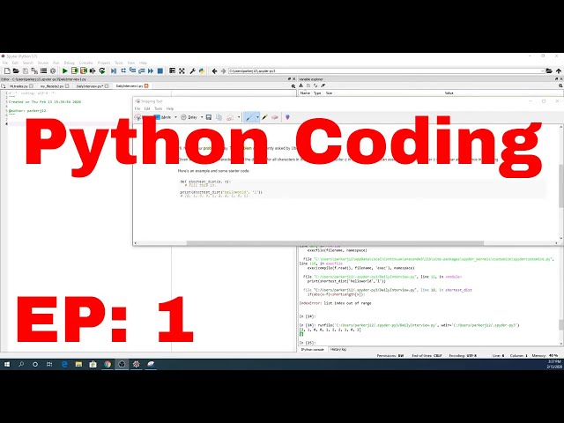
Task: Click the Snipping Tool horizontal scrollbar
Action: pyautogui.click(x=335, y=243)
